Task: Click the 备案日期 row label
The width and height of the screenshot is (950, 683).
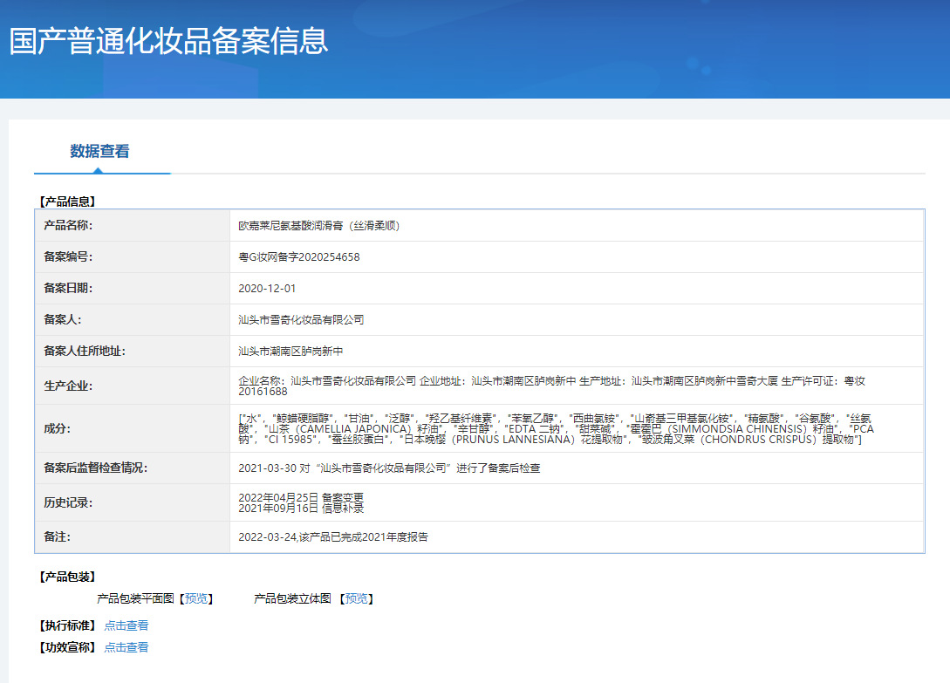Action: [68, 289]
